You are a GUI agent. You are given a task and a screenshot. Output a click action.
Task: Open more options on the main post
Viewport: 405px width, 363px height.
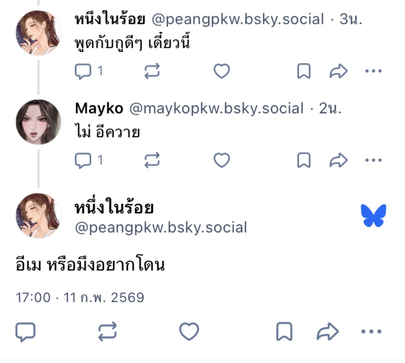click(x=371, y=332)
